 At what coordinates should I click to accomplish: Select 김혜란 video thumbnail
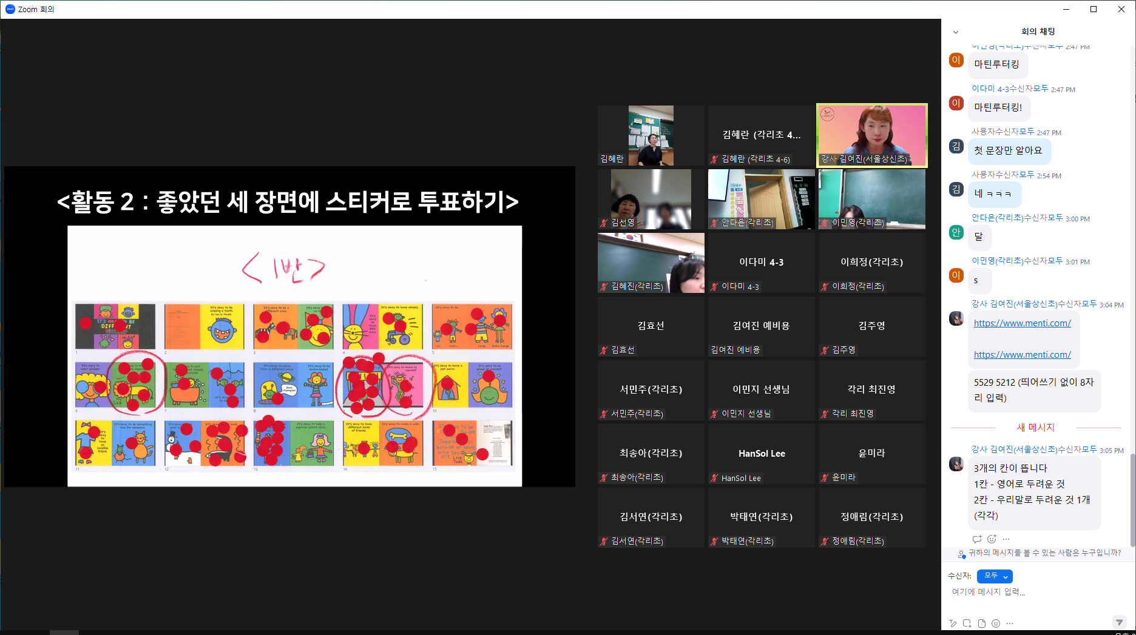click(651, 136)
